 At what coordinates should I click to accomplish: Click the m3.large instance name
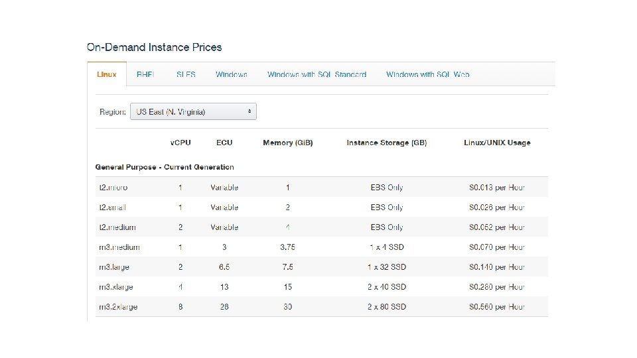pos(115,267)
